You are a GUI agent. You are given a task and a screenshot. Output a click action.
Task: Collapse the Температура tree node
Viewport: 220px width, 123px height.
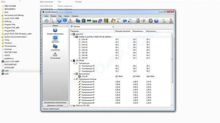coord(74,63)
